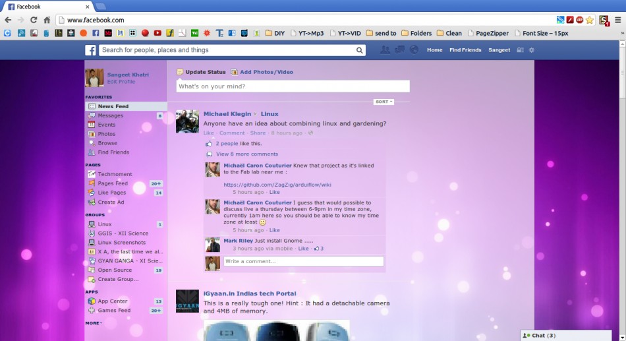Click the audience globe icon on Michael's post

(310, 133)
